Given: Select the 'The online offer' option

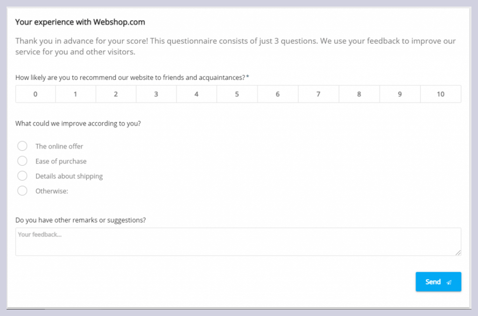Looking at the screenshot, I should pos(22,146).
